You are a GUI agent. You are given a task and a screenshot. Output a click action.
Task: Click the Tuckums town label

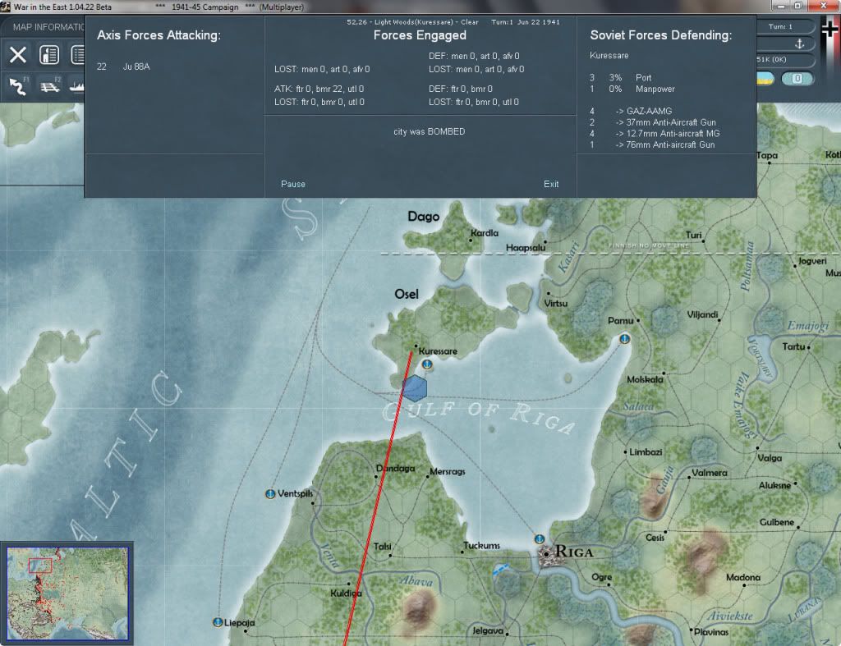click(481, 545)
